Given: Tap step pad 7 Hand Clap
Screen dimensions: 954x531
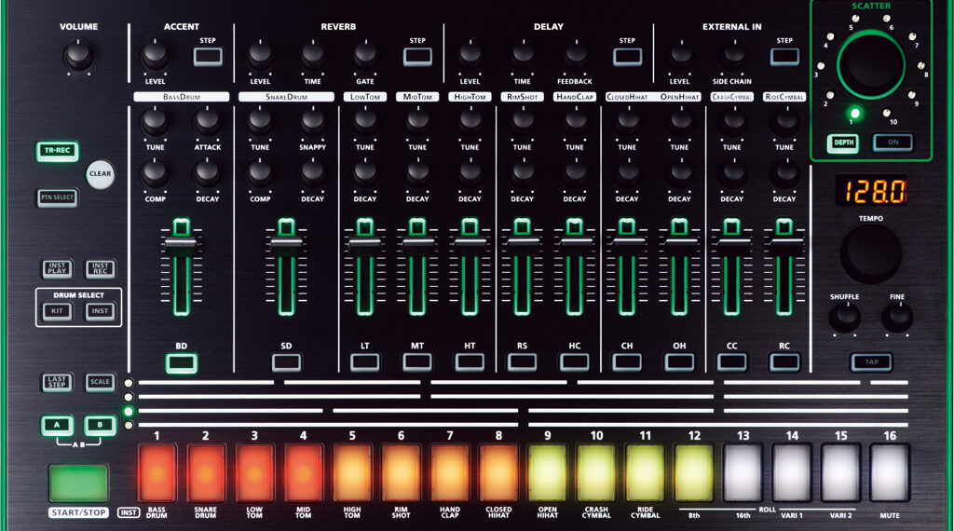Looking at the screenshot, I should pos(450,472).
